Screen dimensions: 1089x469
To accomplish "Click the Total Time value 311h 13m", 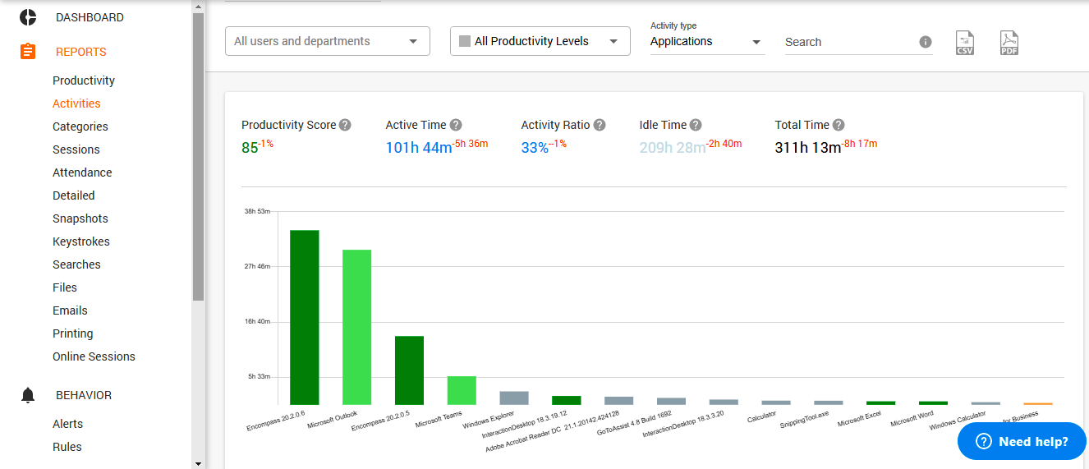I will [808, 148].
